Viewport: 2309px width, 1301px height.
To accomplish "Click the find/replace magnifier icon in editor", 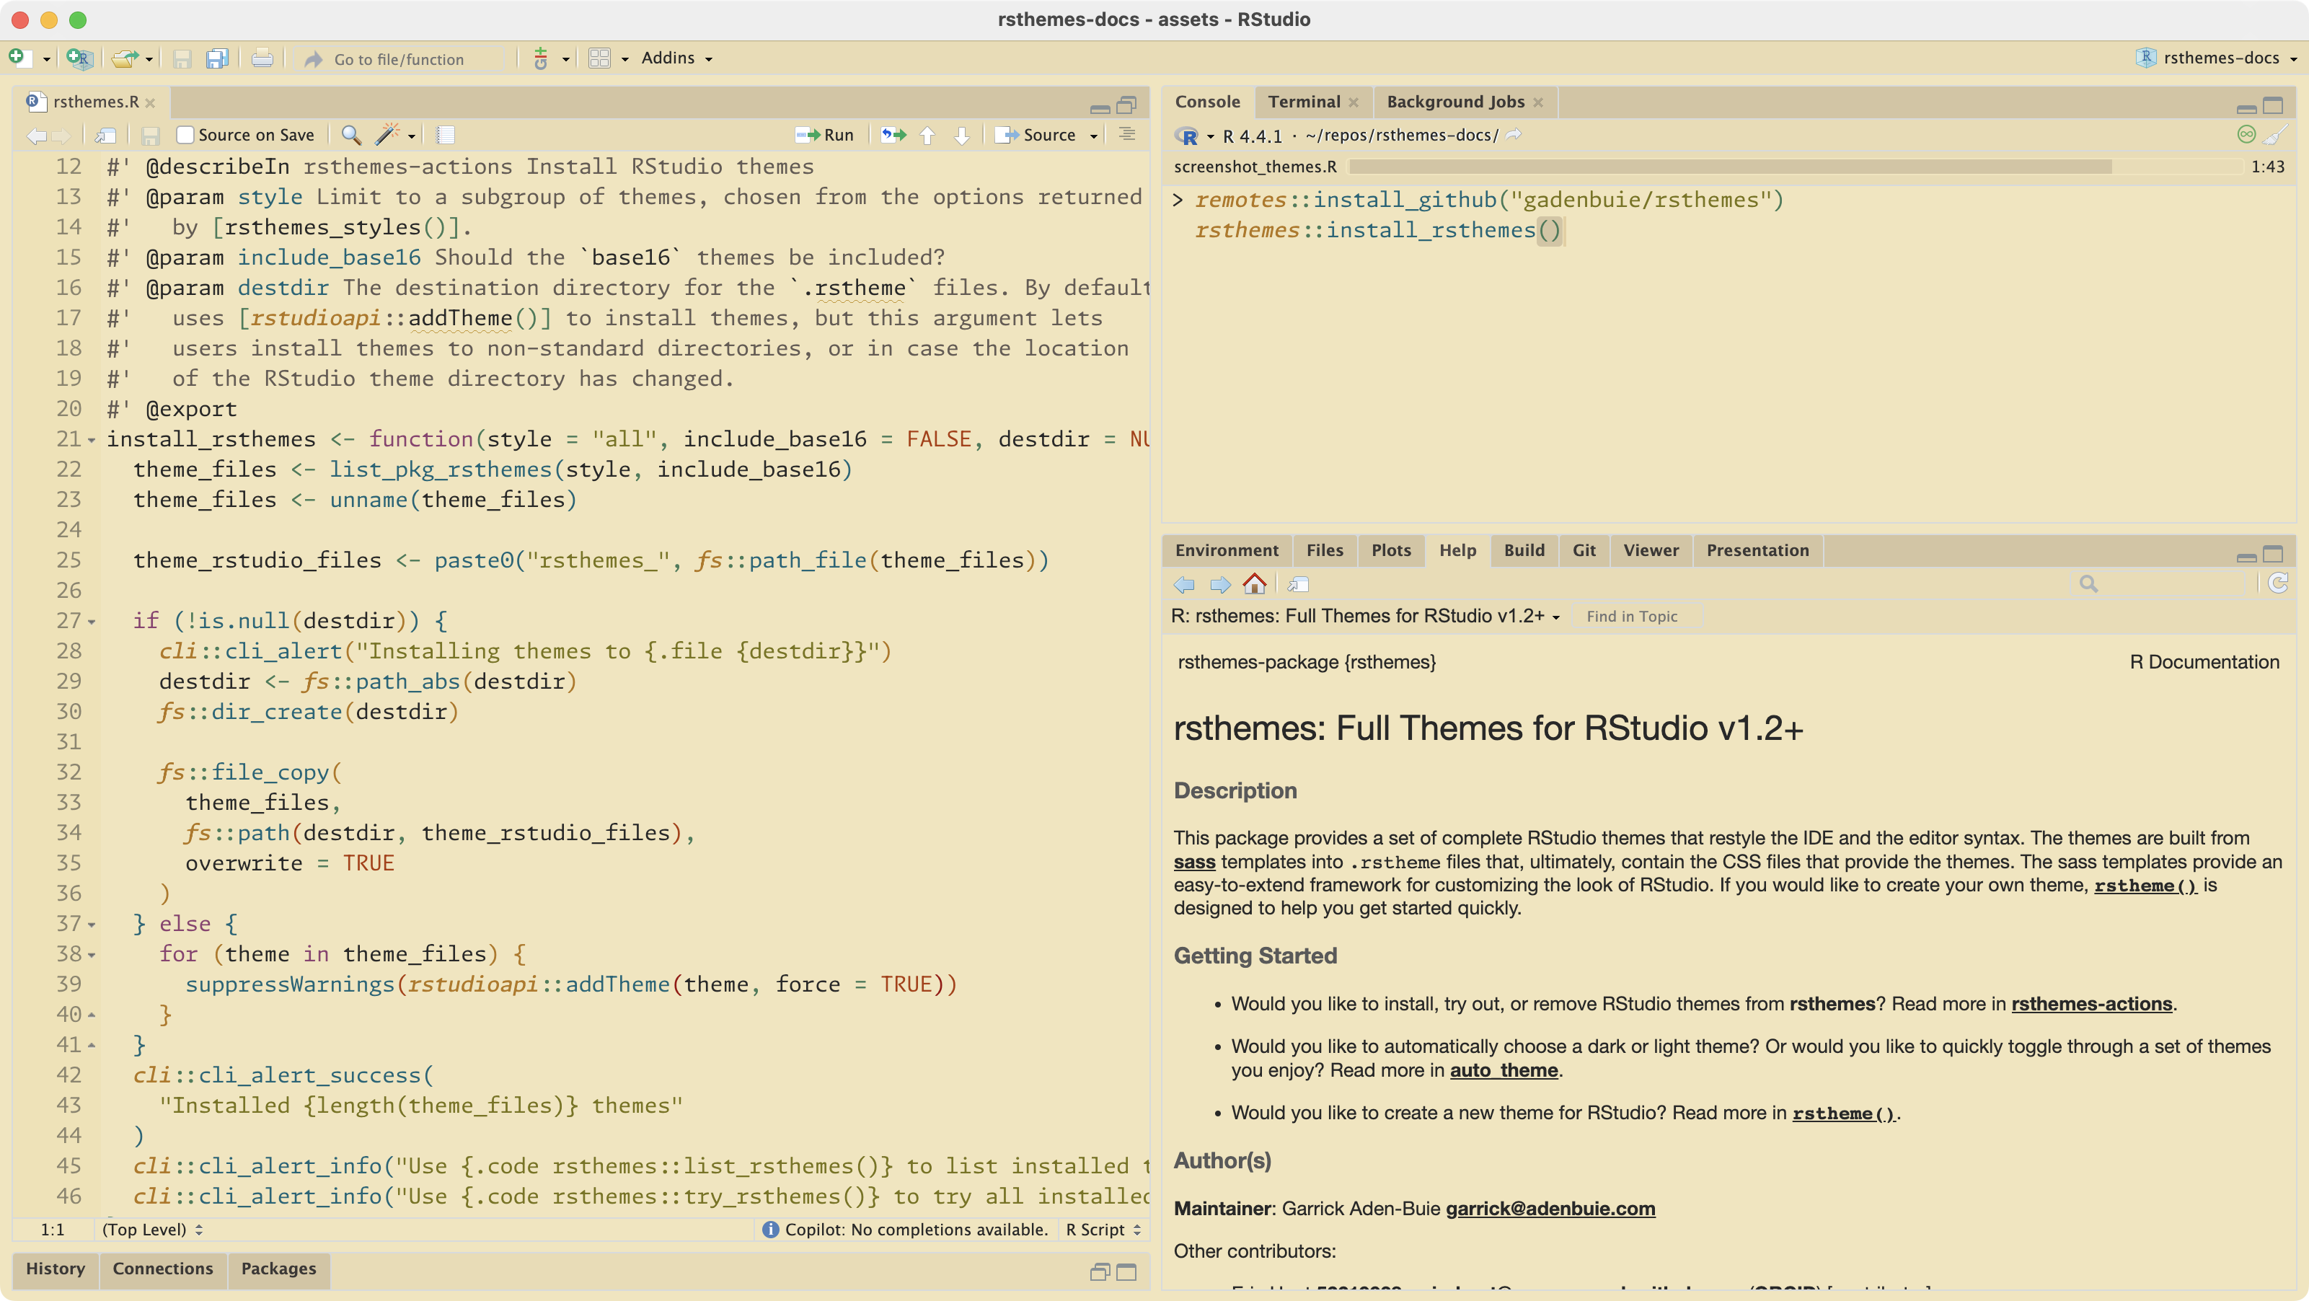I will tap(351, 134).
